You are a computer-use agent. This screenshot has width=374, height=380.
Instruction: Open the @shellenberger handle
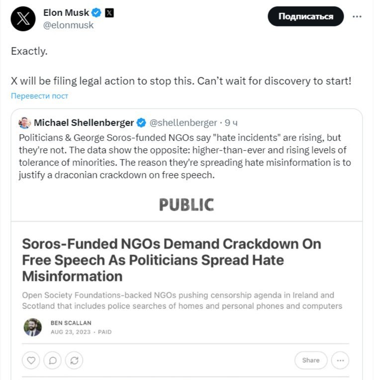tap(183, 123)
